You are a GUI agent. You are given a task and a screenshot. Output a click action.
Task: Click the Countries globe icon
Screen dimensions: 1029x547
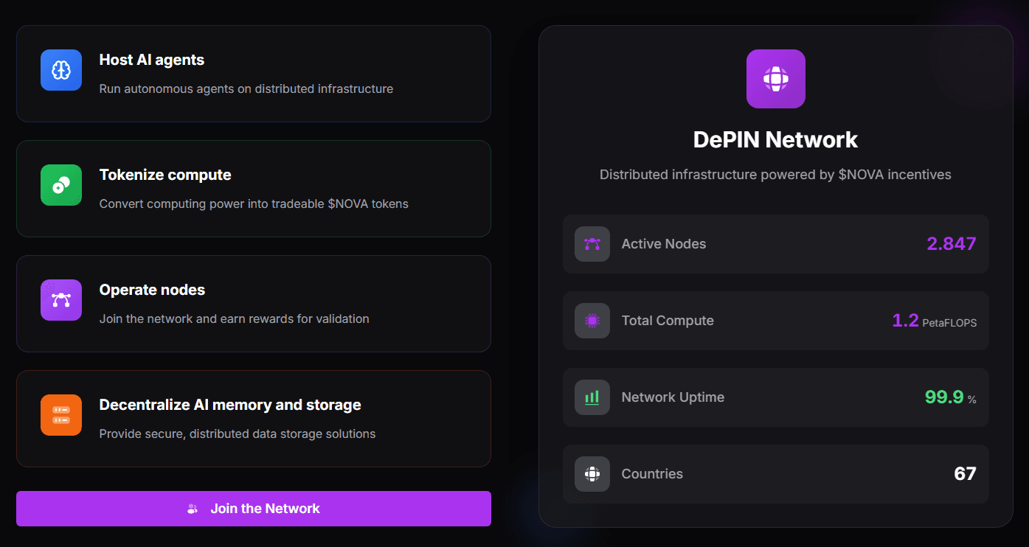pos(592,474)
